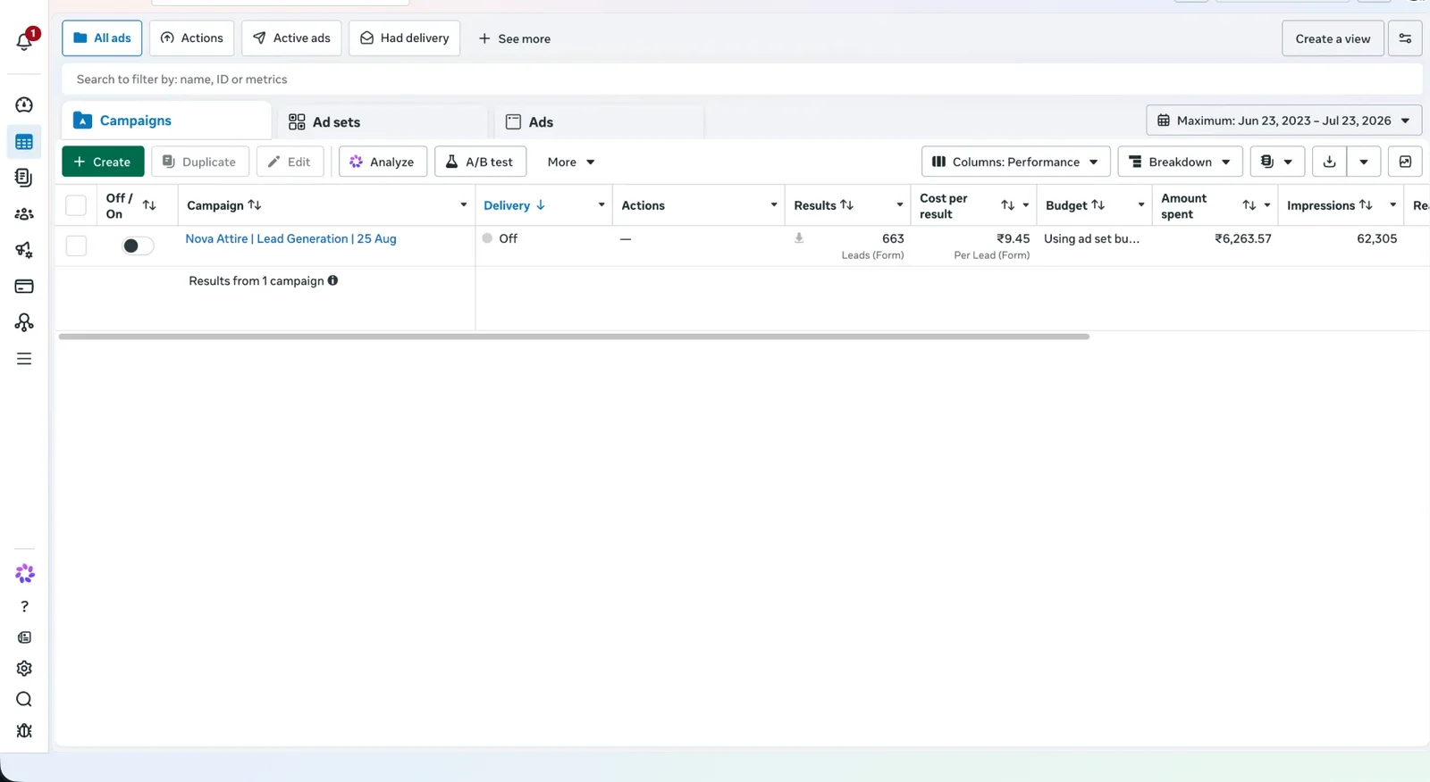Viewport: 1430px width, 782px height.
Task: Open the Columns: Performance dropdown
Action: 1015,162
